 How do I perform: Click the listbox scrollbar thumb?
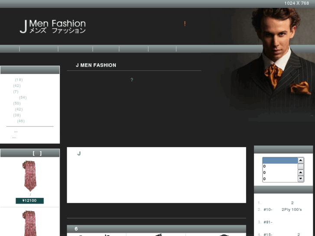tap(301, 167)
